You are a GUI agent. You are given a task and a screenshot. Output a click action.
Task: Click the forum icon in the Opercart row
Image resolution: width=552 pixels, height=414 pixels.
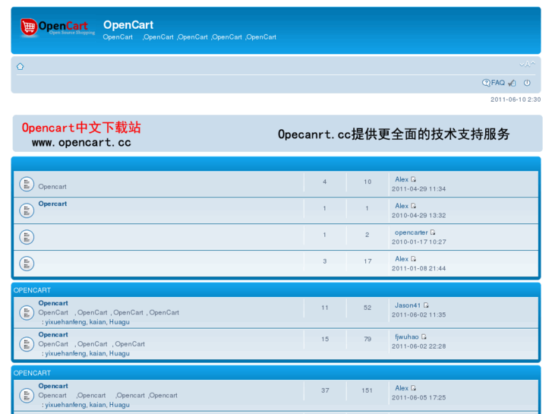click(x=27, y=210)
